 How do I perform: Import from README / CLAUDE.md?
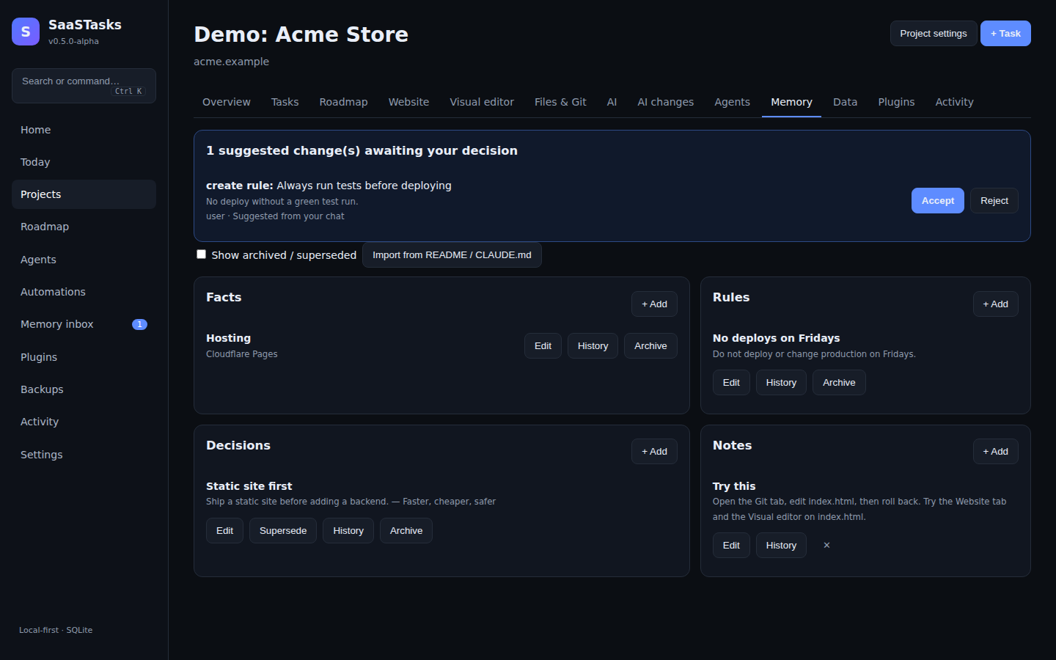(452, 255)
